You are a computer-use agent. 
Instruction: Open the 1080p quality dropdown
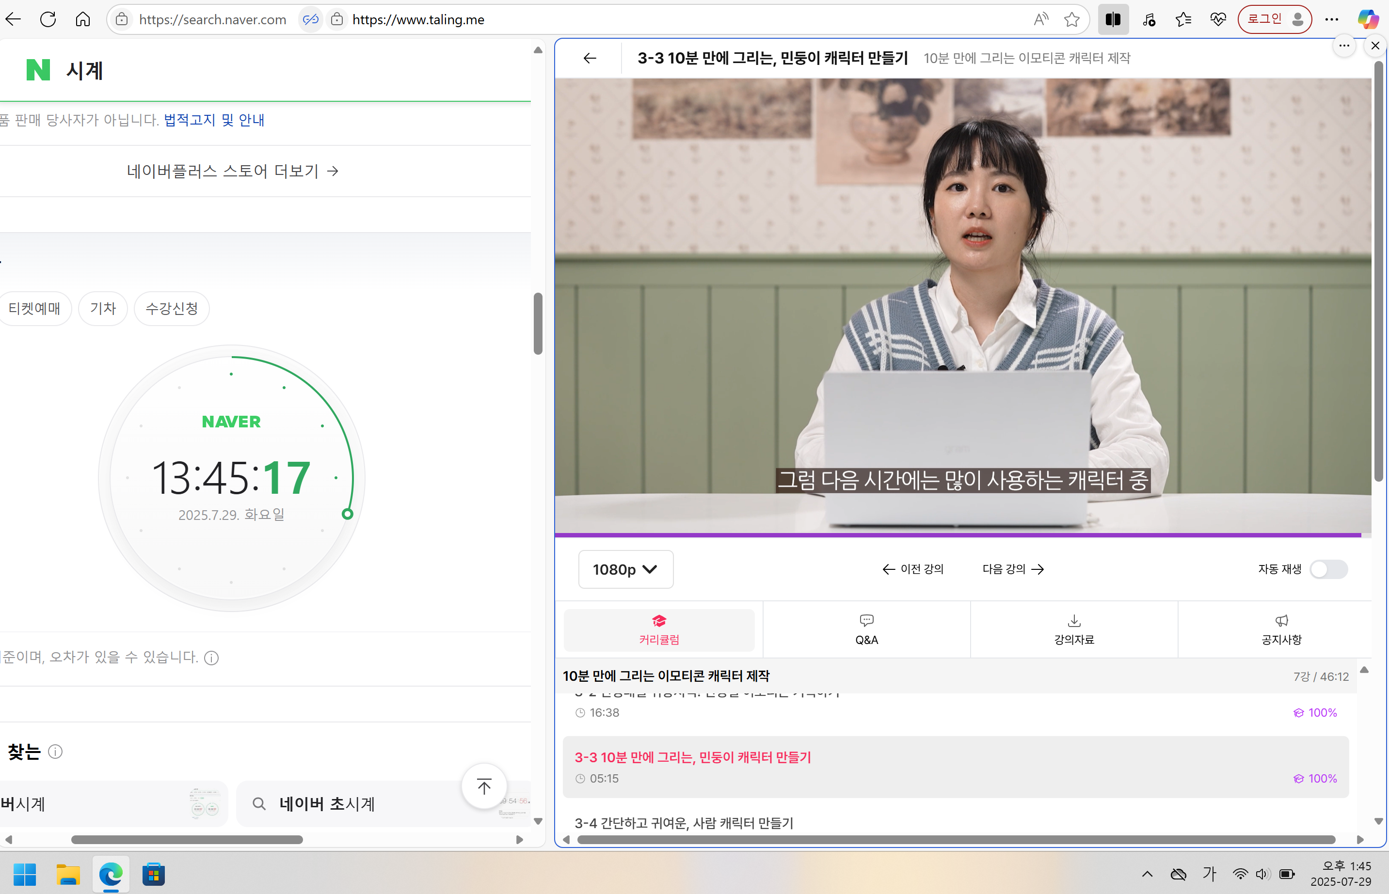625,569
